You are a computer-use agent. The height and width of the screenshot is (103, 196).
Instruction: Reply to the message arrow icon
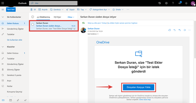[175, 30]
